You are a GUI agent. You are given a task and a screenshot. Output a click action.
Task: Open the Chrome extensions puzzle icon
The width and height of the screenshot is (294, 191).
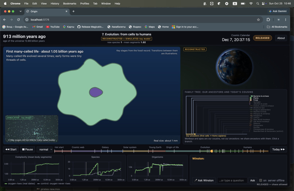[268, 19]
